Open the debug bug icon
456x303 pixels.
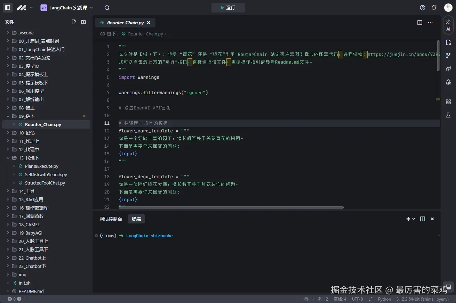448,82
